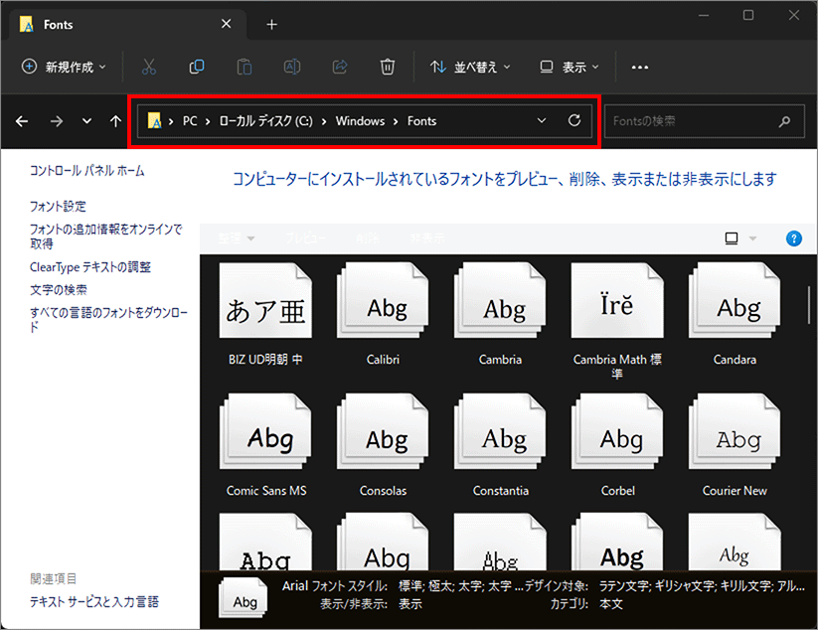Go forward with the right arrow
Viewport: 818px width, 630px height.
[x=57, y=121]
